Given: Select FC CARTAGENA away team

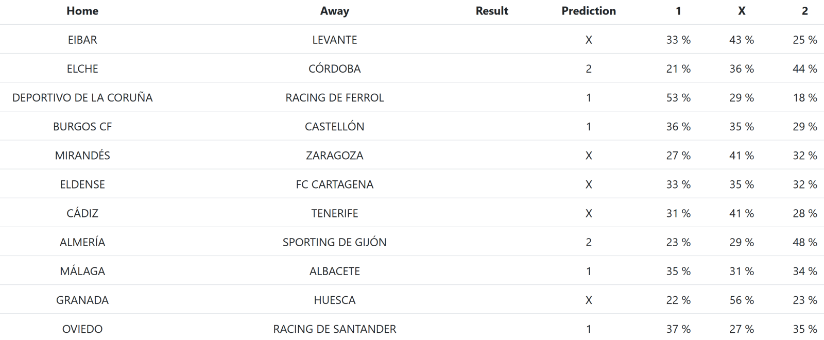Looking at the screenshot, I should (x=334, y=184).
